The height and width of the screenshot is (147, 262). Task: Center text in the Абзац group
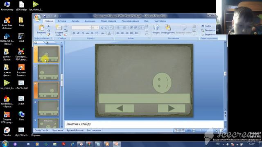pyautogui.click(x=122, y=33)
